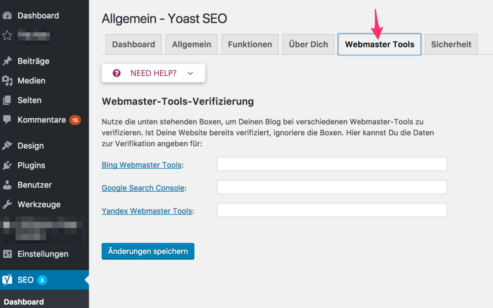The image size is (493, 308).
Task: Open the Bing Webmaster Tools link
Action: coord(142,165)
